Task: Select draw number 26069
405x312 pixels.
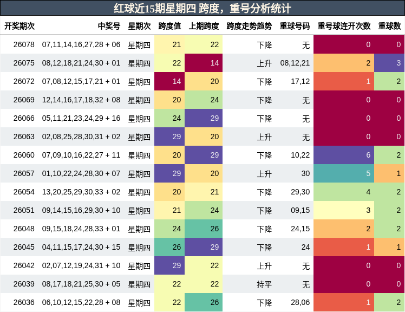Action: (24, 100)
